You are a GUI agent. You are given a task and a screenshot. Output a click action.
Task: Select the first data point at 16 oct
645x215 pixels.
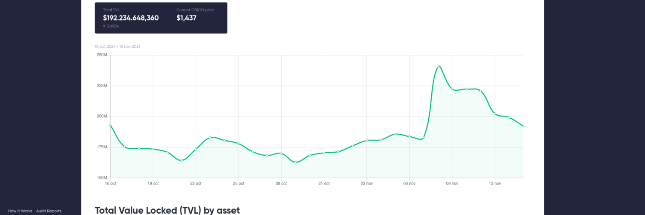tap(111, 125)
